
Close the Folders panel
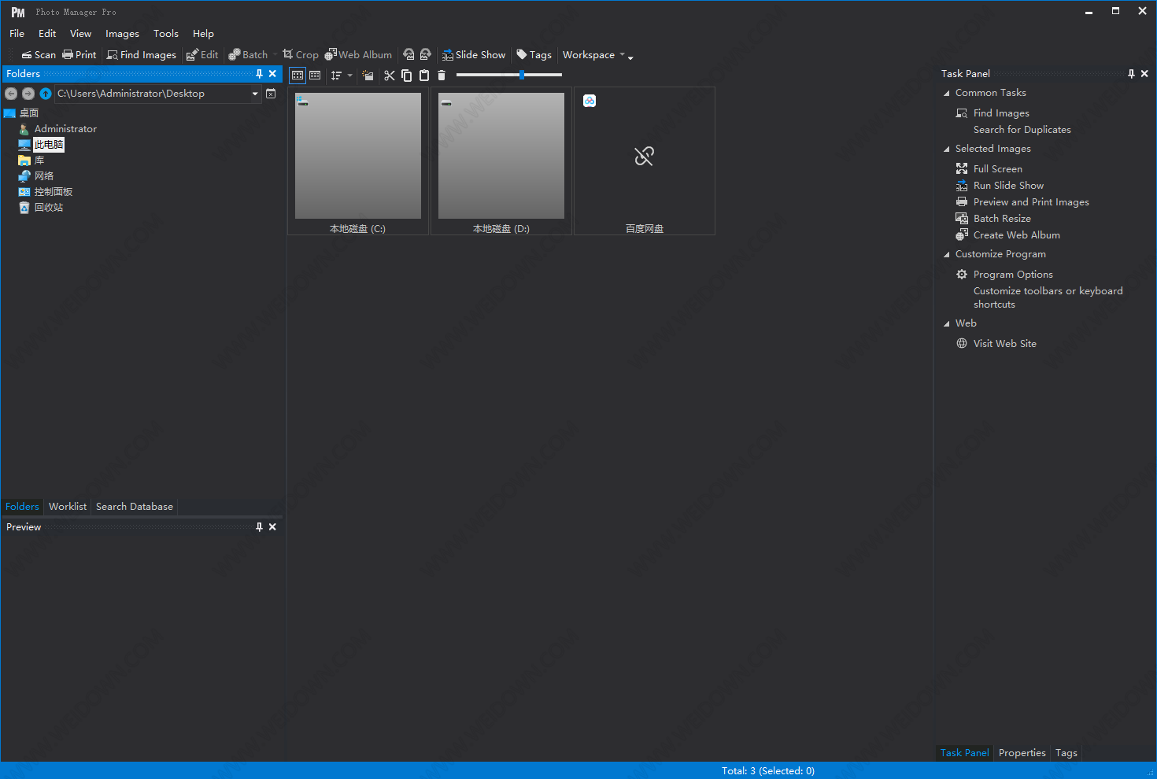[x=272, y=74]
